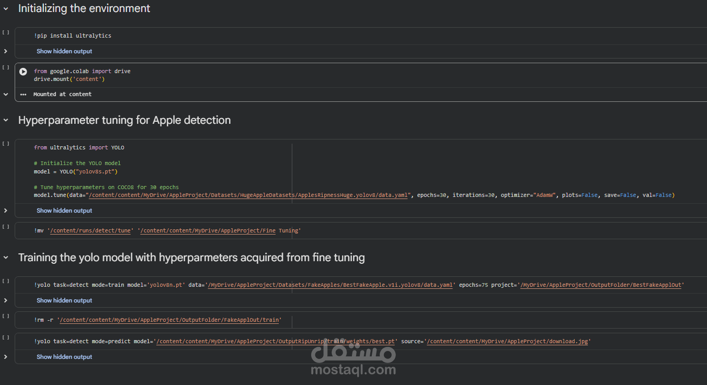Click the 'Mounted at content' output text
This screenshot has width=707, height=385.
point(62,95)
